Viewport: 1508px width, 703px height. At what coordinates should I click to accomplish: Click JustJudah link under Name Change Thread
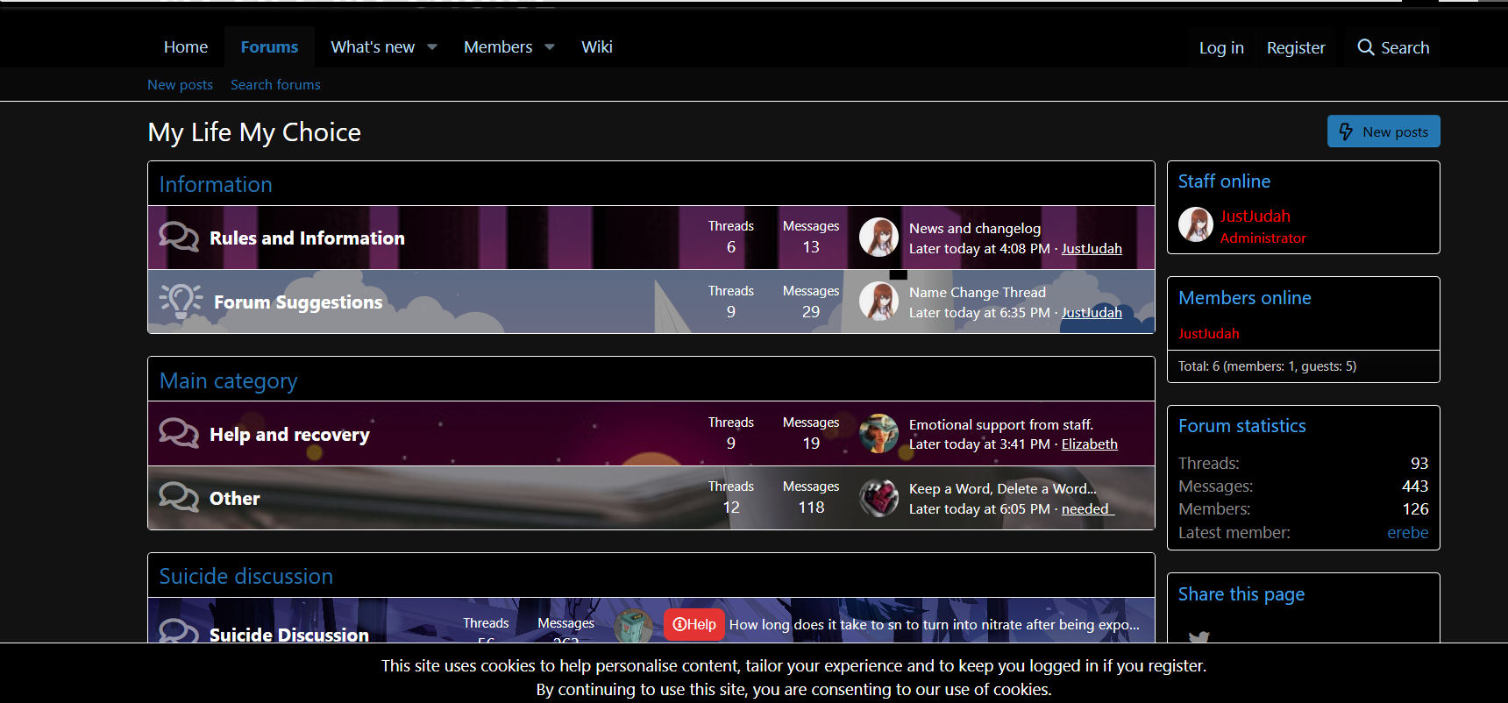point(1092,312)
